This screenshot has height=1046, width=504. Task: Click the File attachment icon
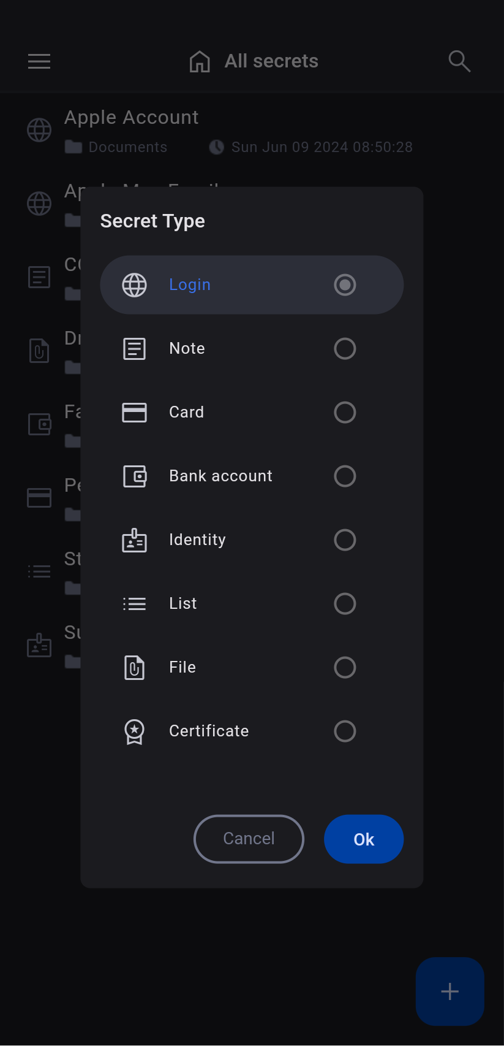coord(134,668)
